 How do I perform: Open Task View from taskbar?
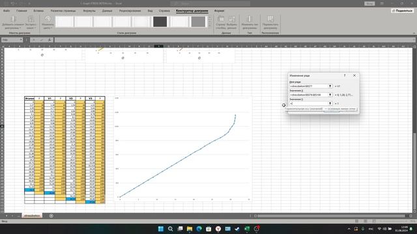point(180,229)
